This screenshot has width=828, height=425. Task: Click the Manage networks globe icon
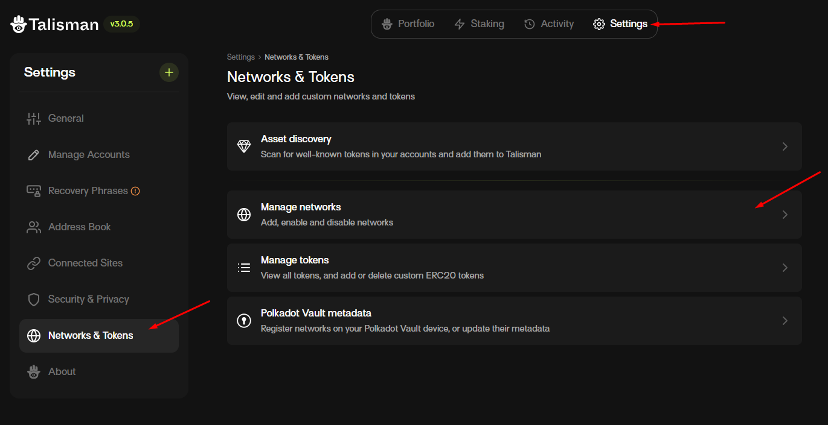coord(244,215)
